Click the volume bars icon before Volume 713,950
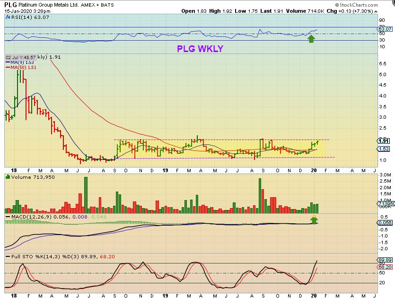Screen dimensions: 395x298 (x=8, y=177)
